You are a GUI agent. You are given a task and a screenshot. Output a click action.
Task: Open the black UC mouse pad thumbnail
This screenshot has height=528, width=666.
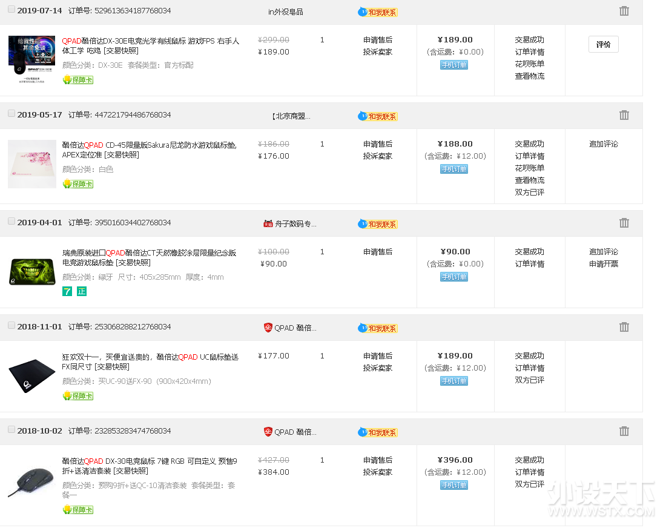[x=32, y=376]
